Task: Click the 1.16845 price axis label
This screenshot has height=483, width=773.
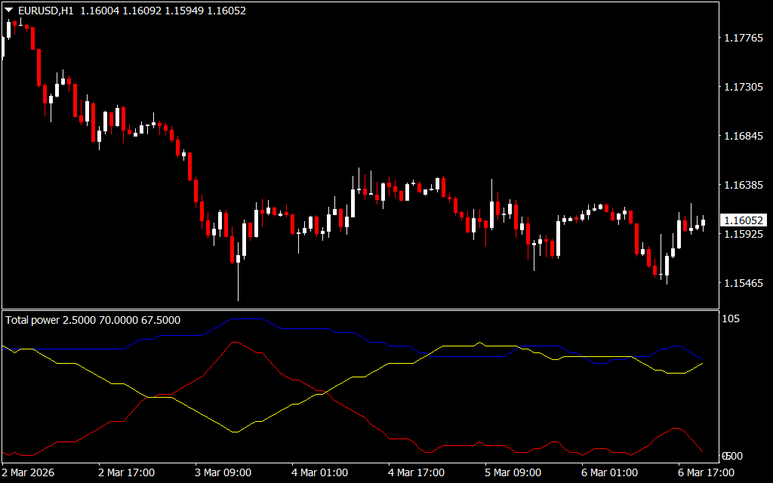Action: pyautogui.click(x=742, y=137)
